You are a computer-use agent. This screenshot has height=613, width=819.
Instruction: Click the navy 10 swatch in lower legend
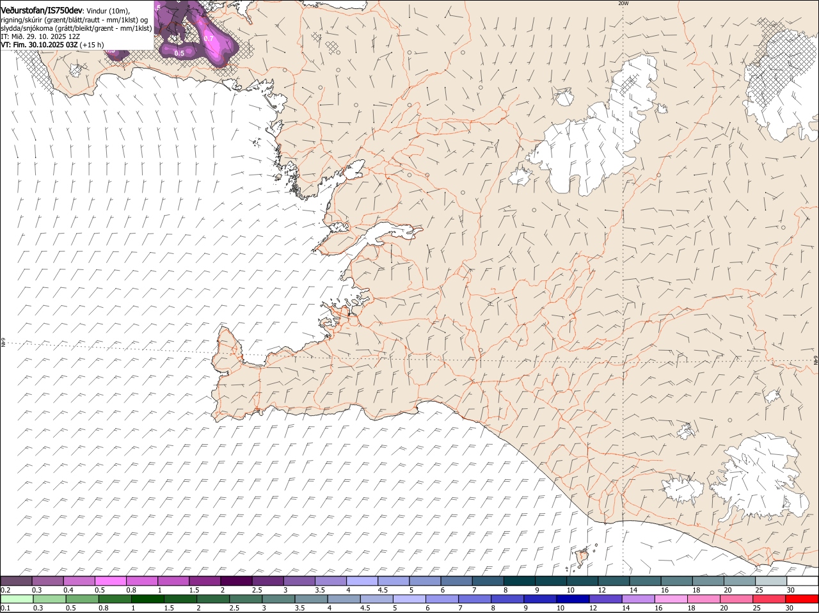tap(573, 599)
